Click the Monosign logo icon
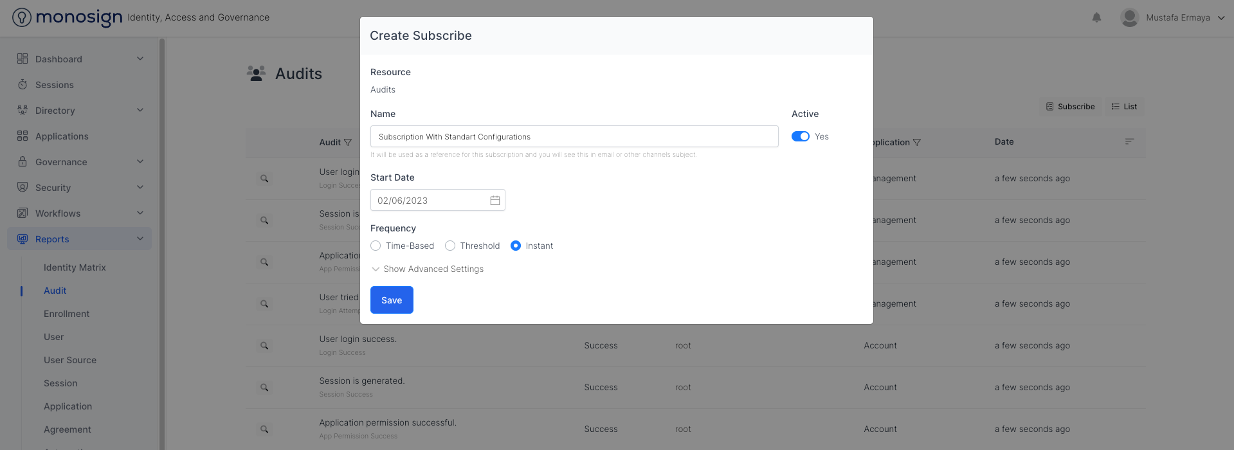The image size is (1234, 450). coord(22,17)
